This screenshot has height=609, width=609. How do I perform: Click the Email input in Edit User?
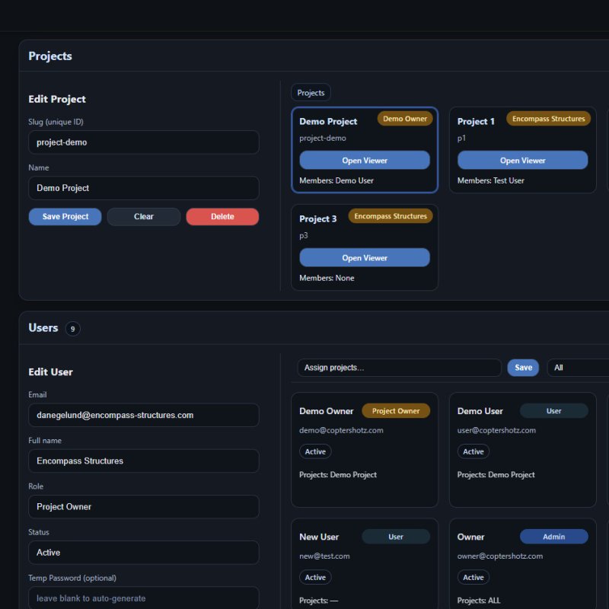click(x=143, y=415)
